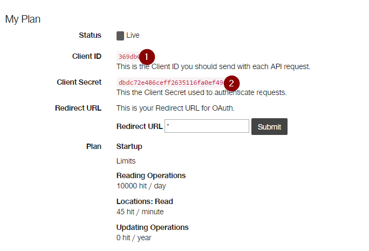Click the Client ID field label
The width and height of the screenshot is (369, 251).
click(x=86, y=56)
